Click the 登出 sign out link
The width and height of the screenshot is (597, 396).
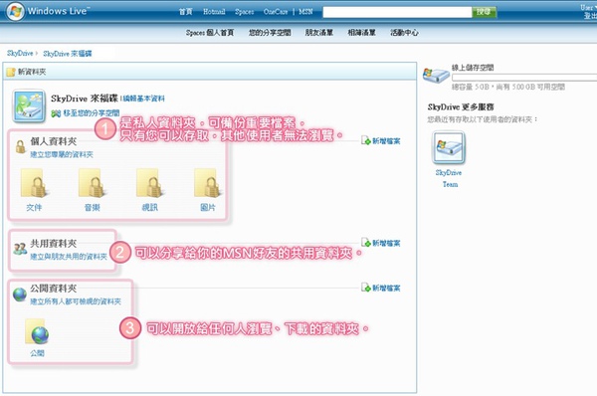point(590,16)
